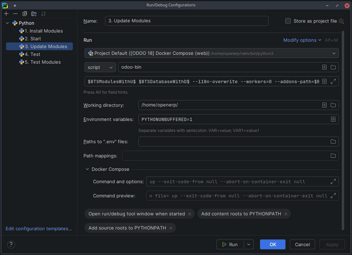Focus the Name input field
Viewport: 352px width, 255px height.
pyautogui.click(x=186, y=21)
